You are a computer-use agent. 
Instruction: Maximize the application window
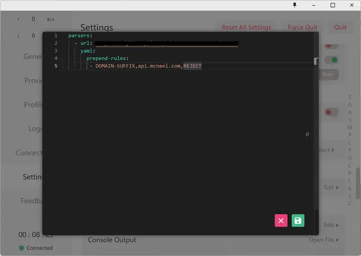click(332, 5)
